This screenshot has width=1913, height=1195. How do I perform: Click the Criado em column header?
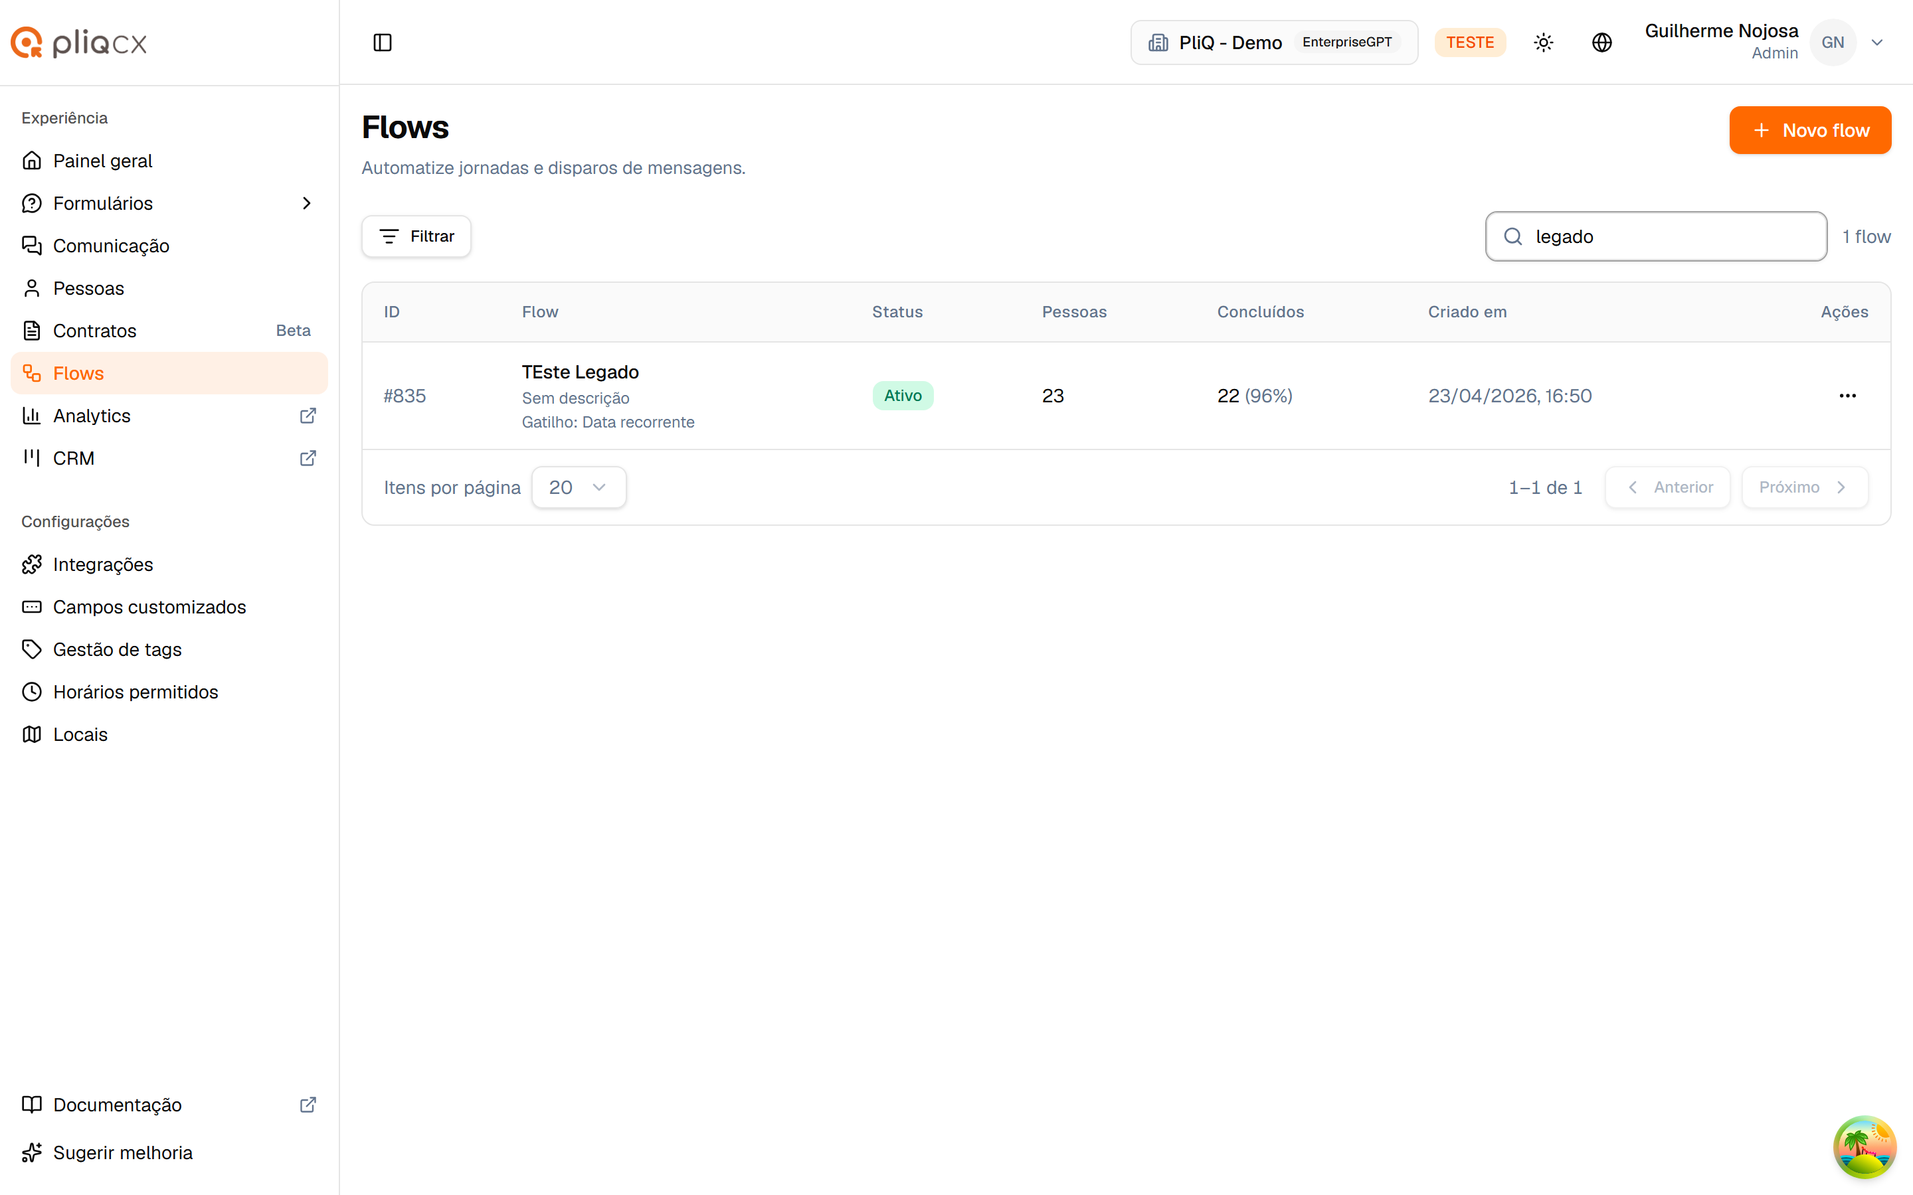pos(1467,312)
